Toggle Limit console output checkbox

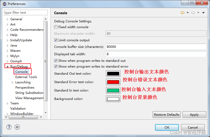pos(56,40)
